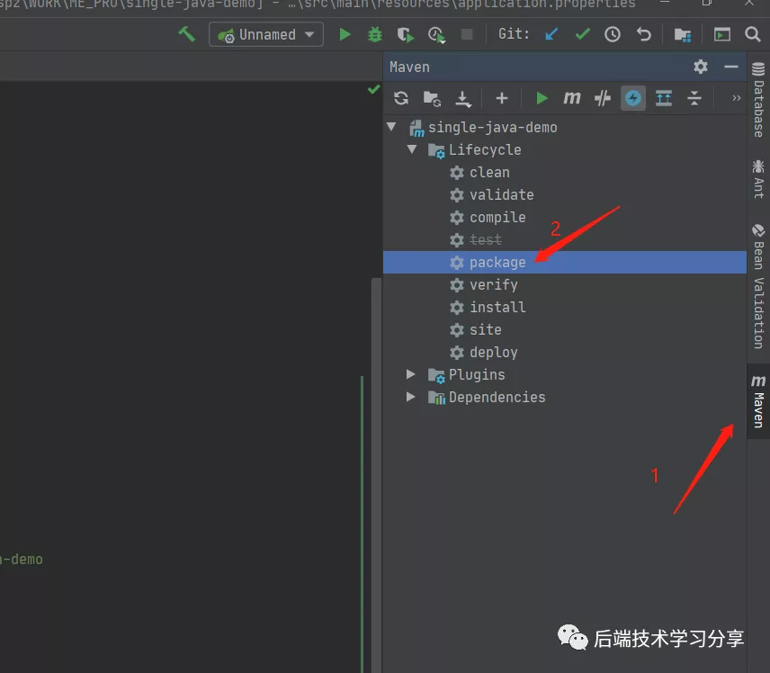Image resolution: width=770 pixels, height=673 pixels.
Task: Open Project Structure icon
Action: [x=683, y=34]
